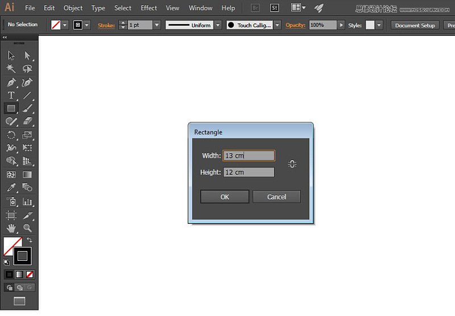Enable Draw Behind mode
The height and width of the screenshot is (316, 455).
click(19, 288)
